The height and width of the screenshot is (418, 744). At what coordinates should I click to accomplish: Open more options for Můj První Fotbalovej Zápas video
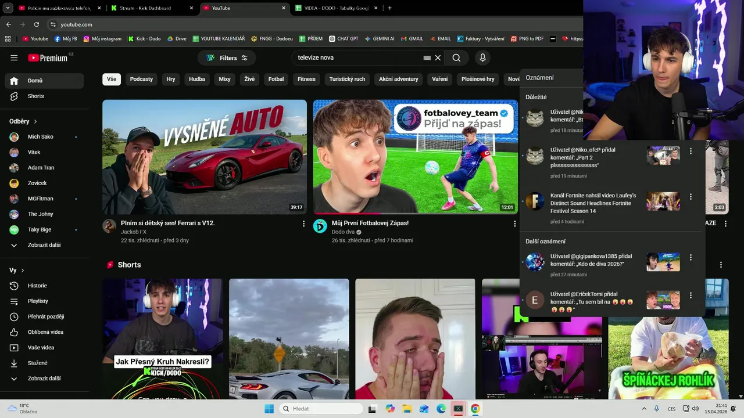(514, 224)
